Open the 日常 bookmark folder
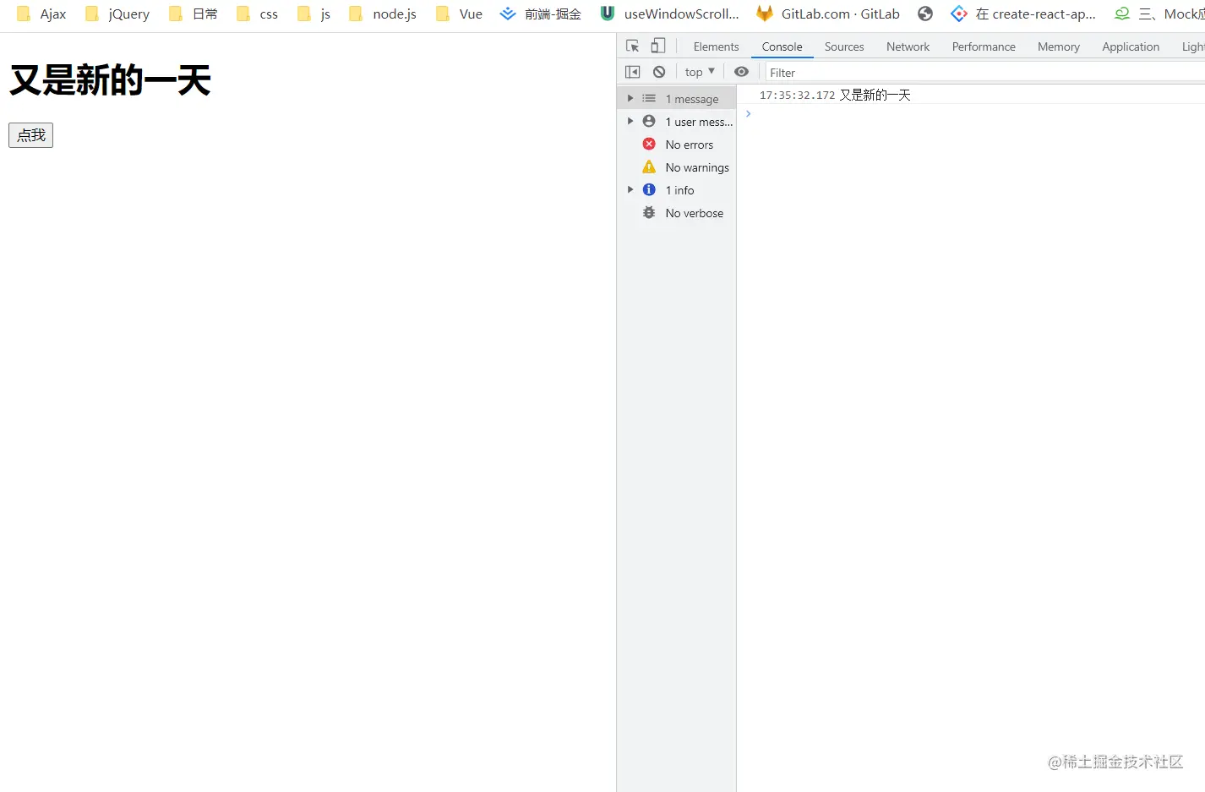Image resolution: width=1205 pixels, height=792 pixels. tap(194, 14)
